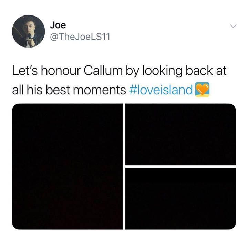View the first photo in the media grid
The height and width of the screenshot is (248, 248).
(68, 167)
